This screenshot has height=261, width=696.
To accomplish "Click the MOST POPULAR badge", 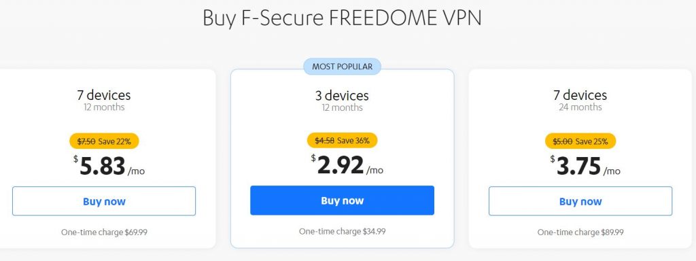I will (343, 67).
